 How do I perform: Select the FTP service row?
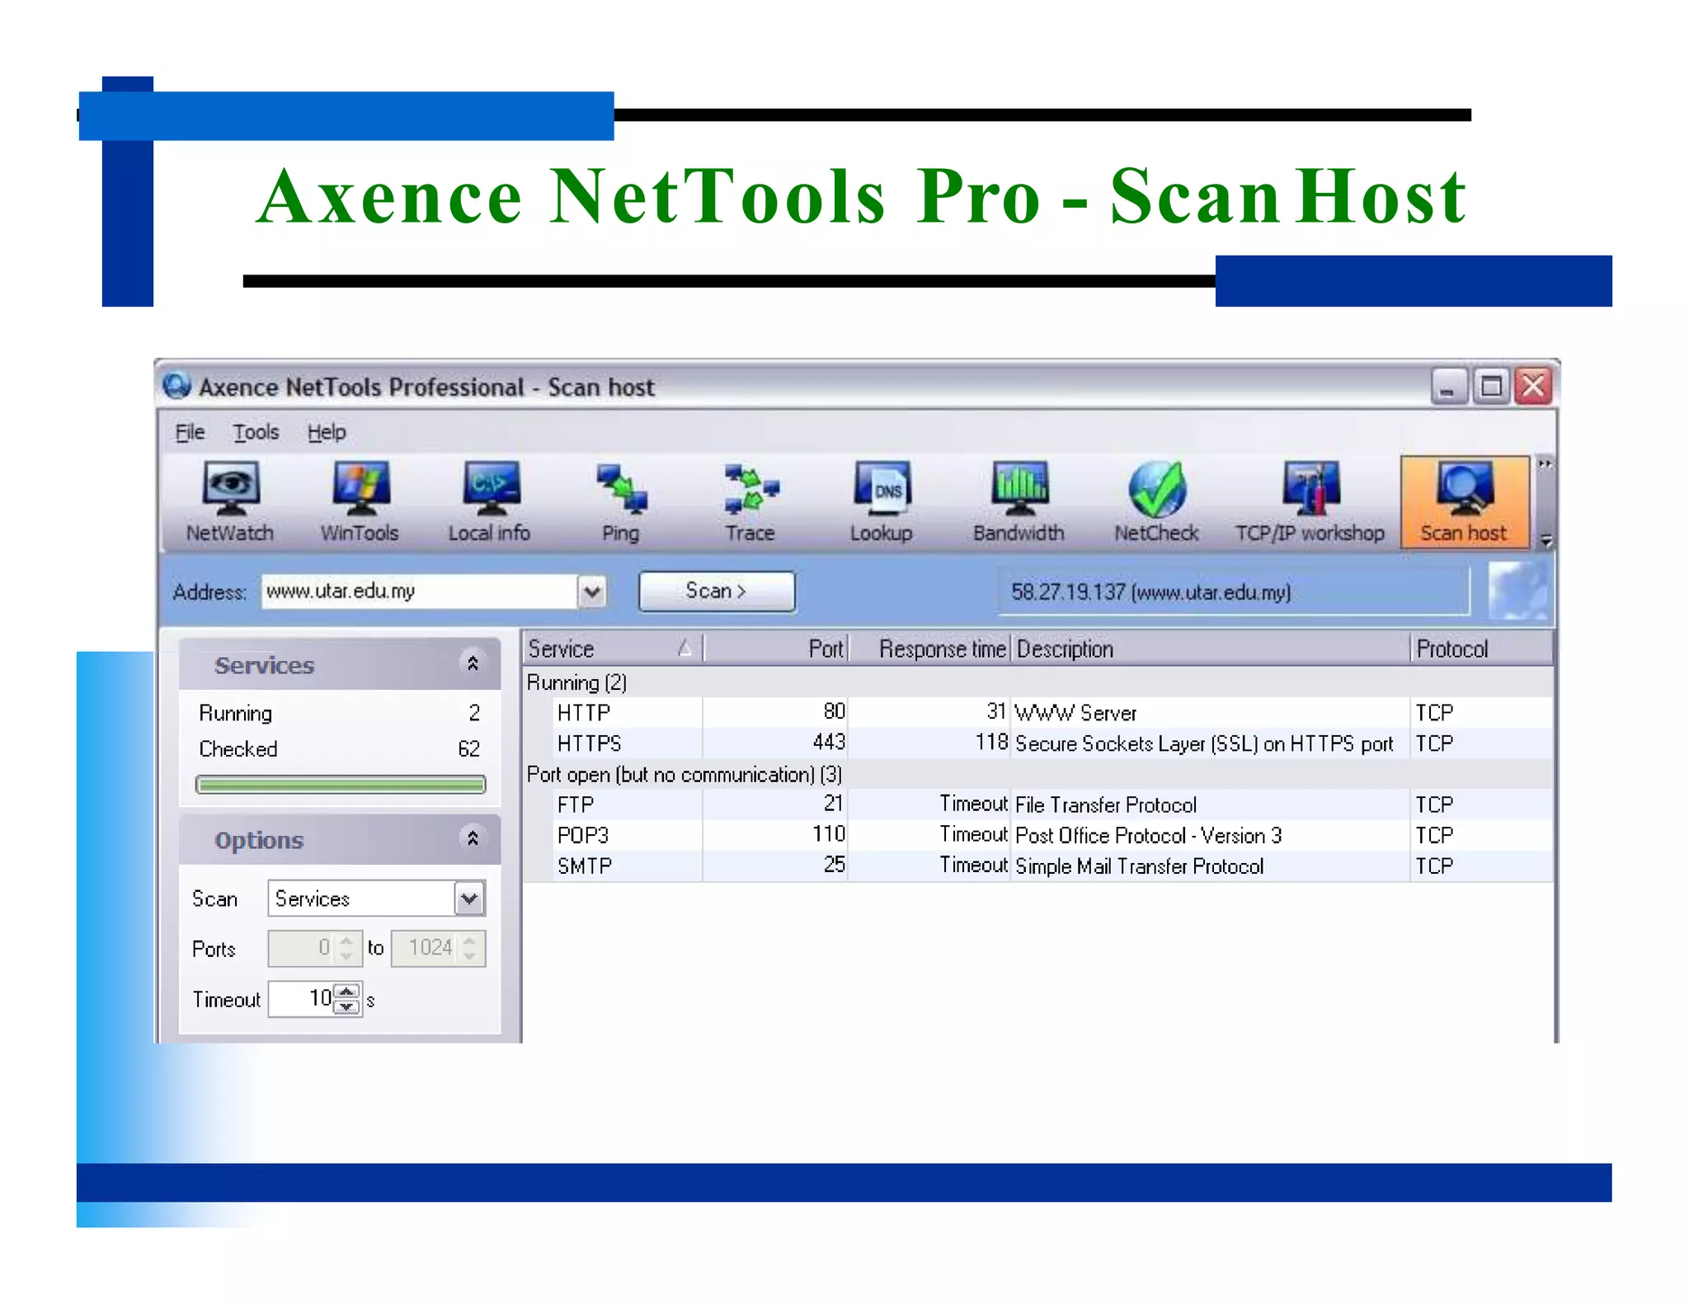click(1038, 804)
